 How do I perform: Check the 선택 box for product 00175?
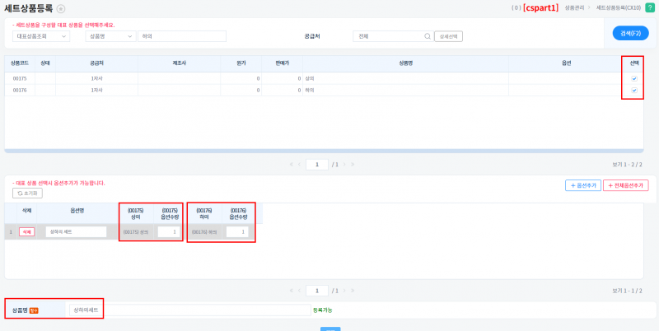[x=634, y=78]
